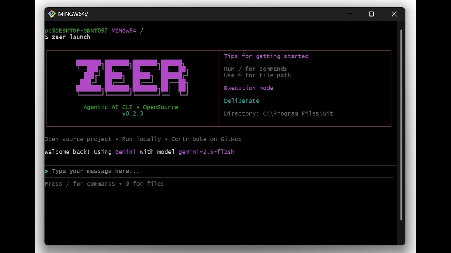Click "pc@DESKTOP-QBNT097" prompt text
Viewport: 451px width, 253px height.
tap(76, 31)
